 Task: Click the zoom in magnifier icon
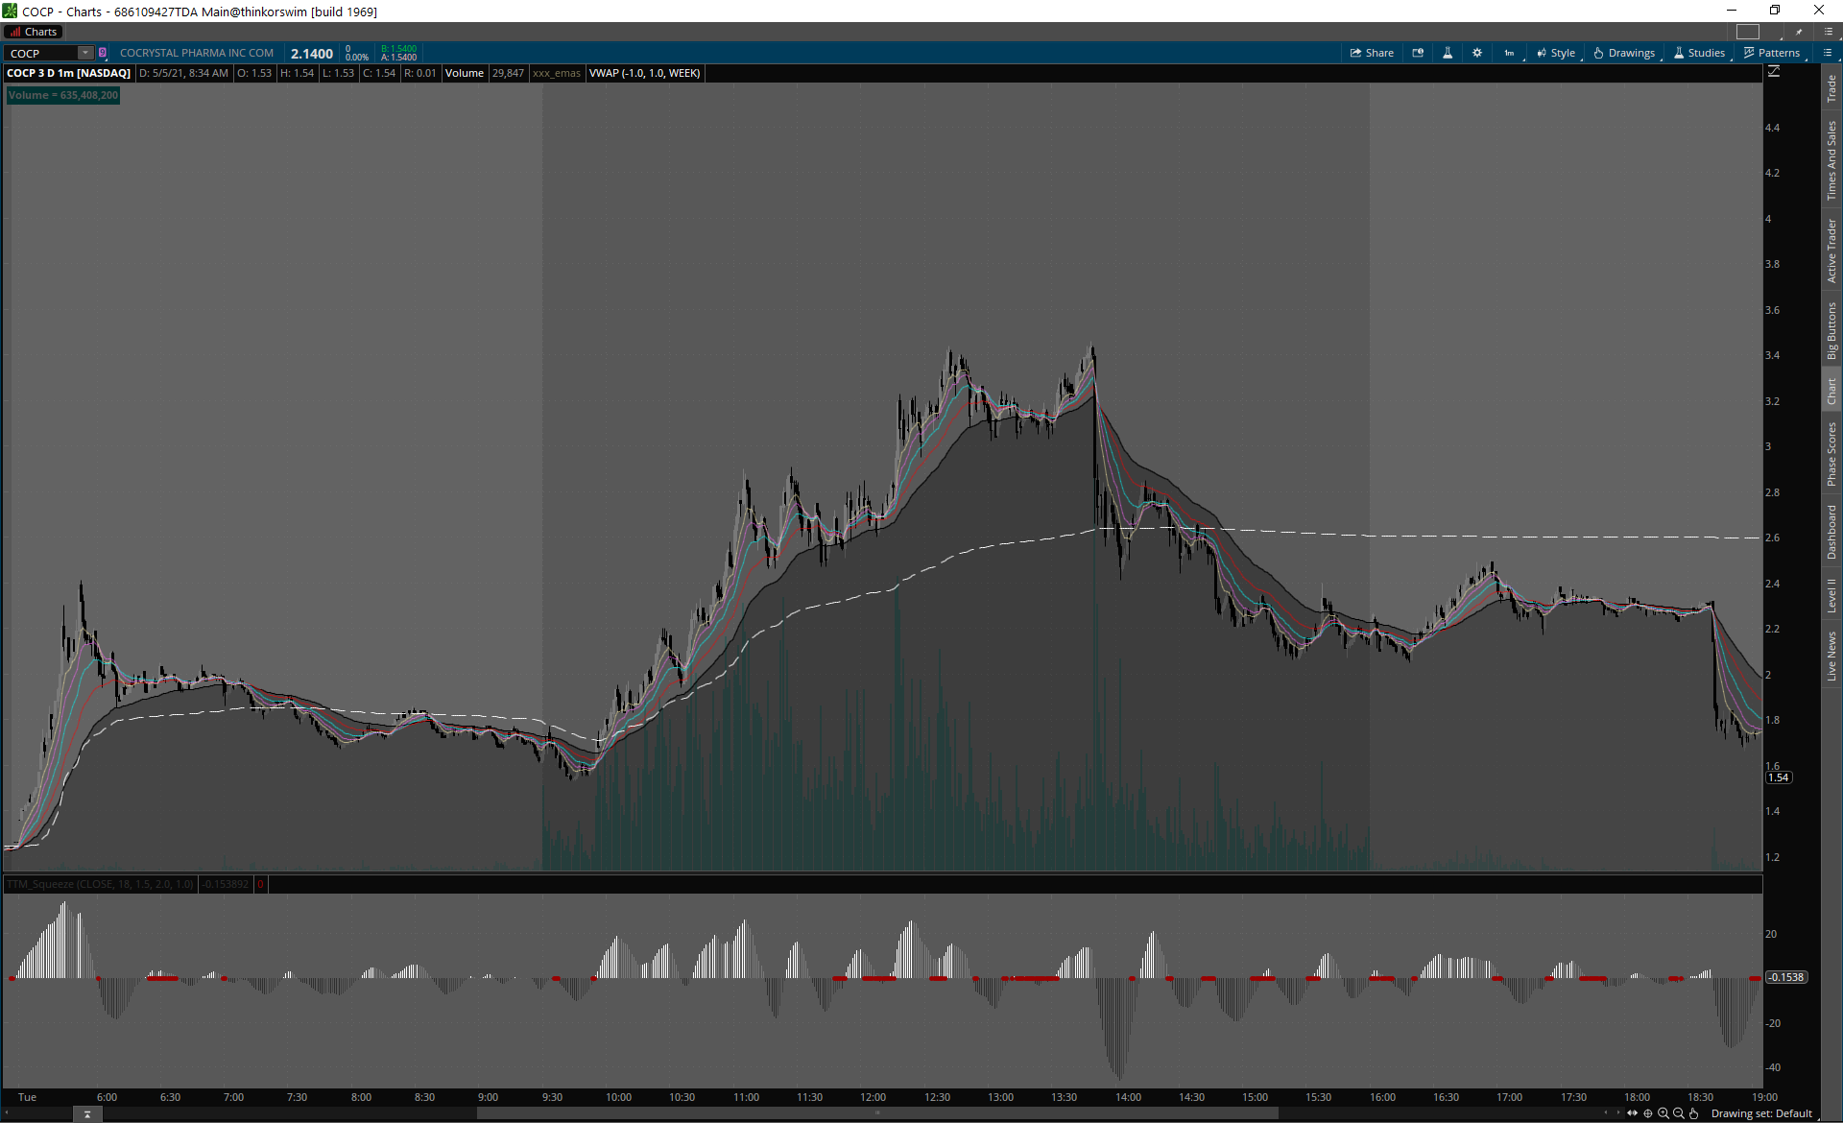tap(1663, 1113)
